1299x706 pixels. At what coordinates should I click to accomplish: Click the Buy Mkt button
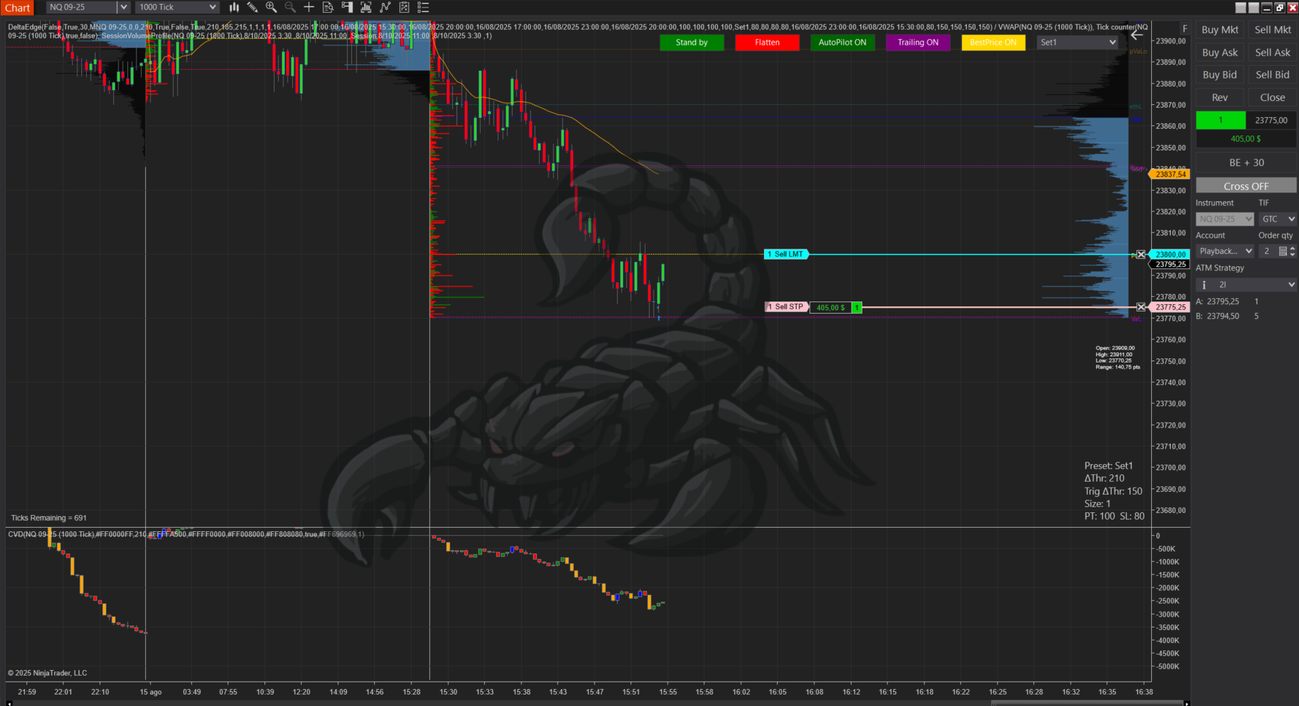(1220, 30)
